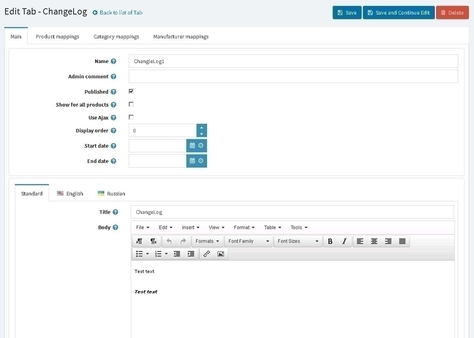Toggle italic formatting

344,241
